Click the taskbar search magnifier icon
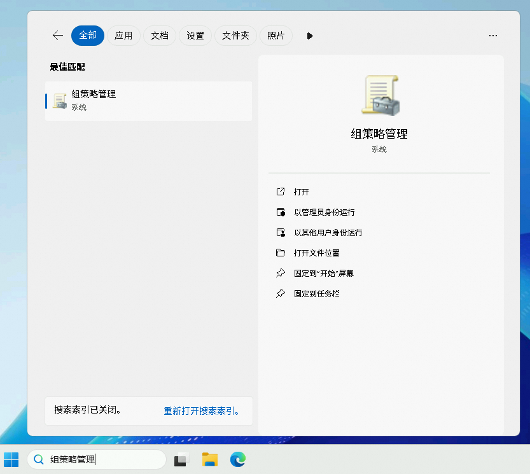Screen dimensions: 530x474 tap(39, 459)
